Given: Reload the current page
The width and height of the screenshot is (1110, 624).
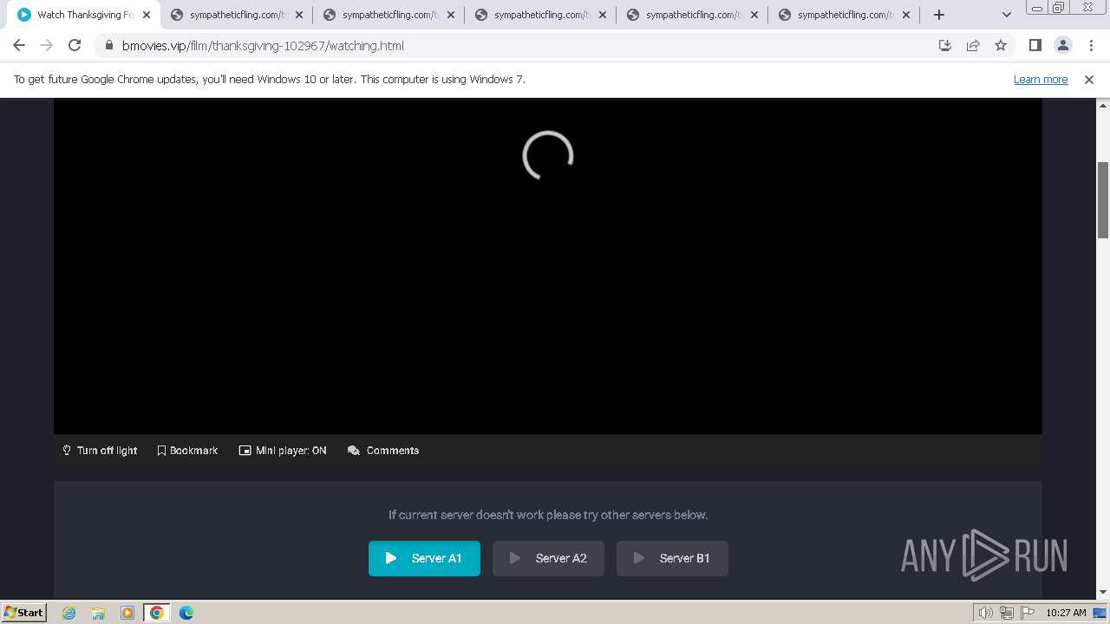Looking at the screenshot, I should (x=75, y=45).
